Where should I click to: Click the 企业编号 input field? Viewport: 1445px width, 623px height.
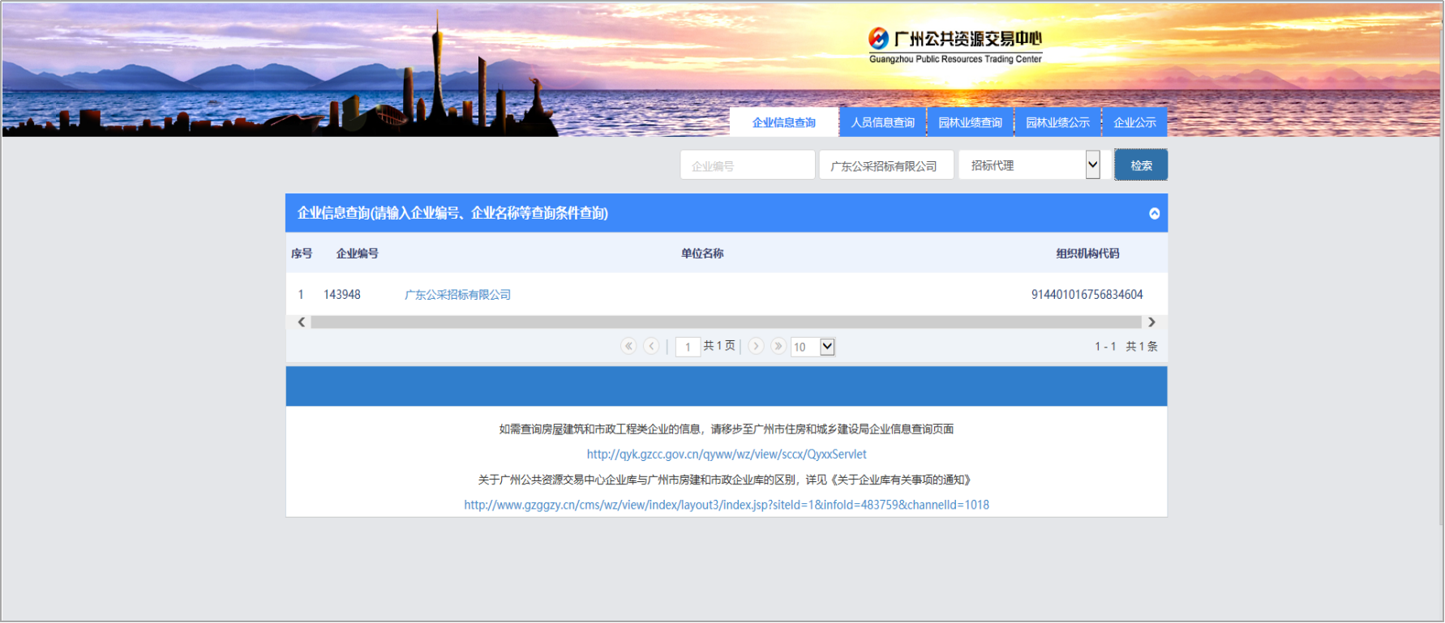(x=747, y=165)
